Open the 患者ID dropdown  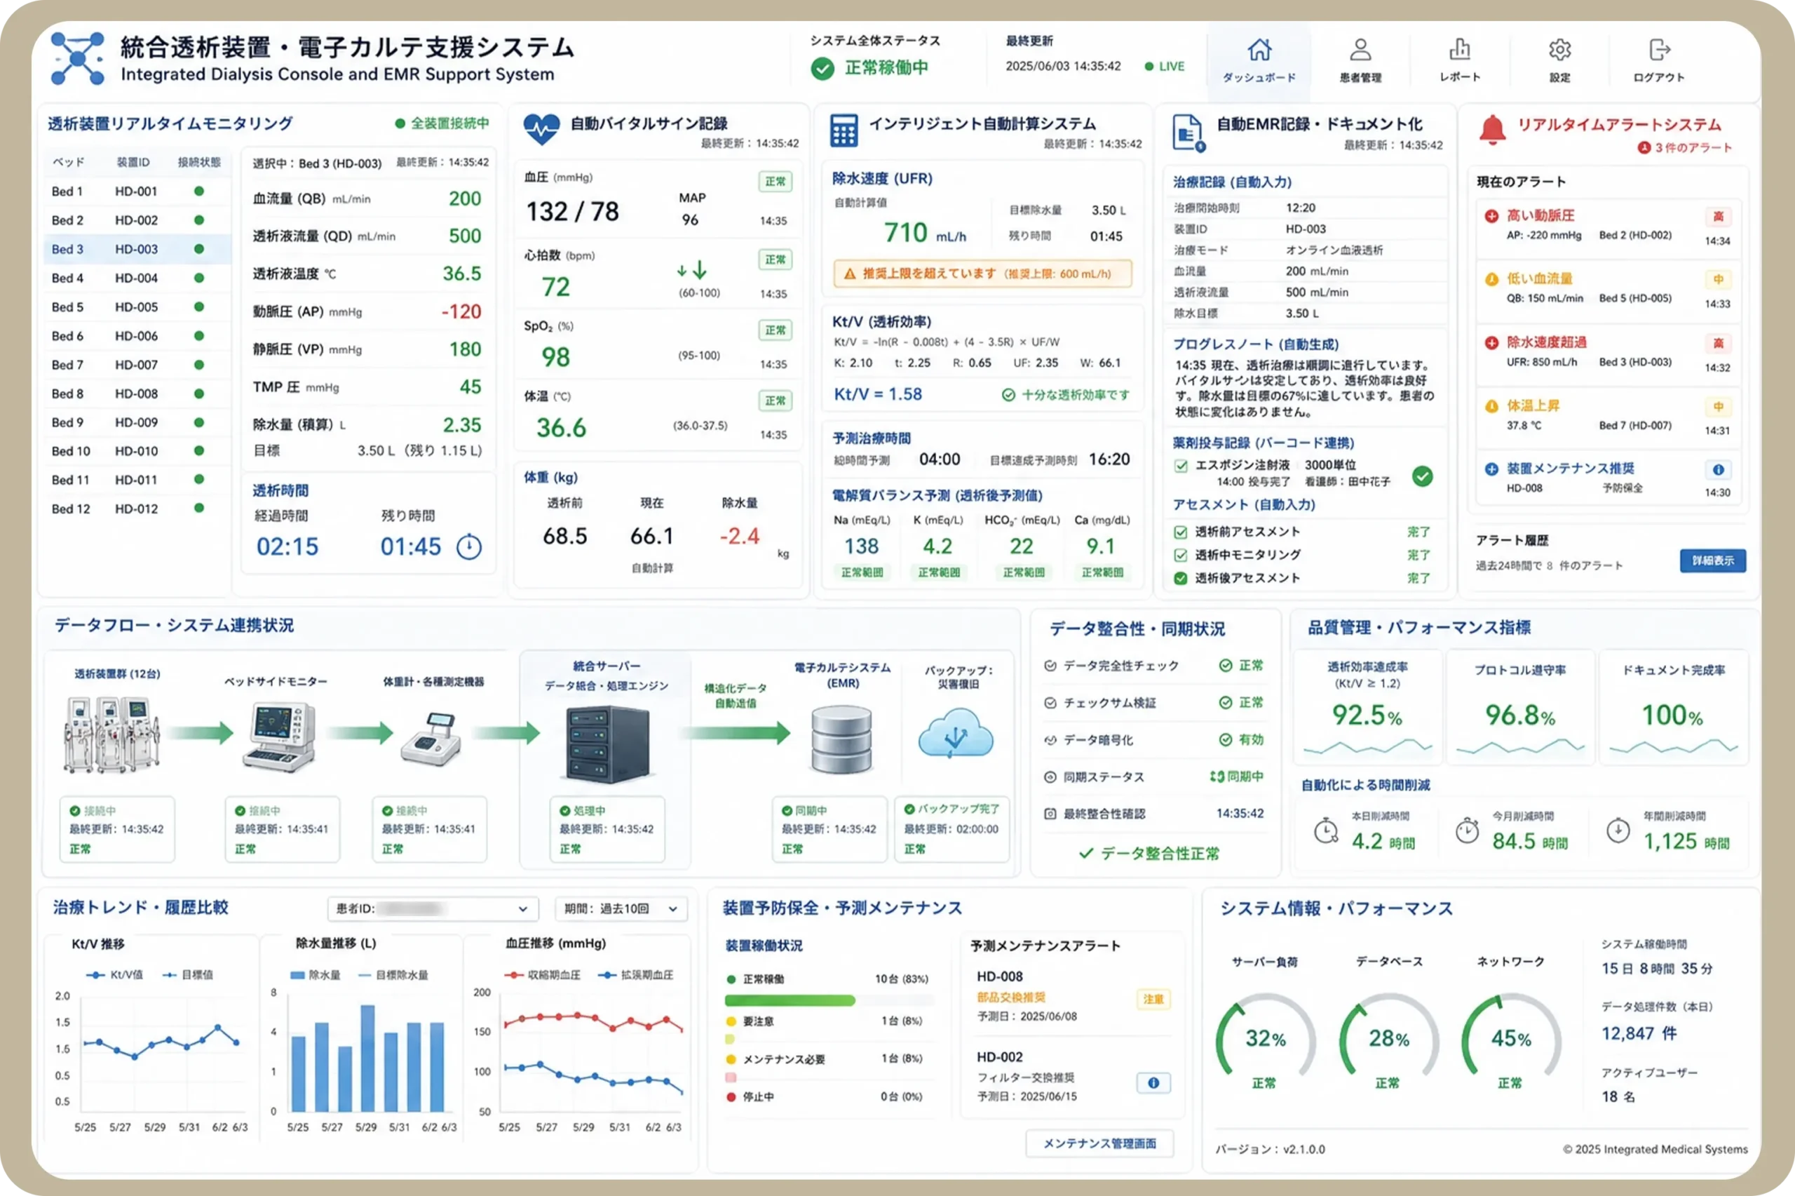432,908
